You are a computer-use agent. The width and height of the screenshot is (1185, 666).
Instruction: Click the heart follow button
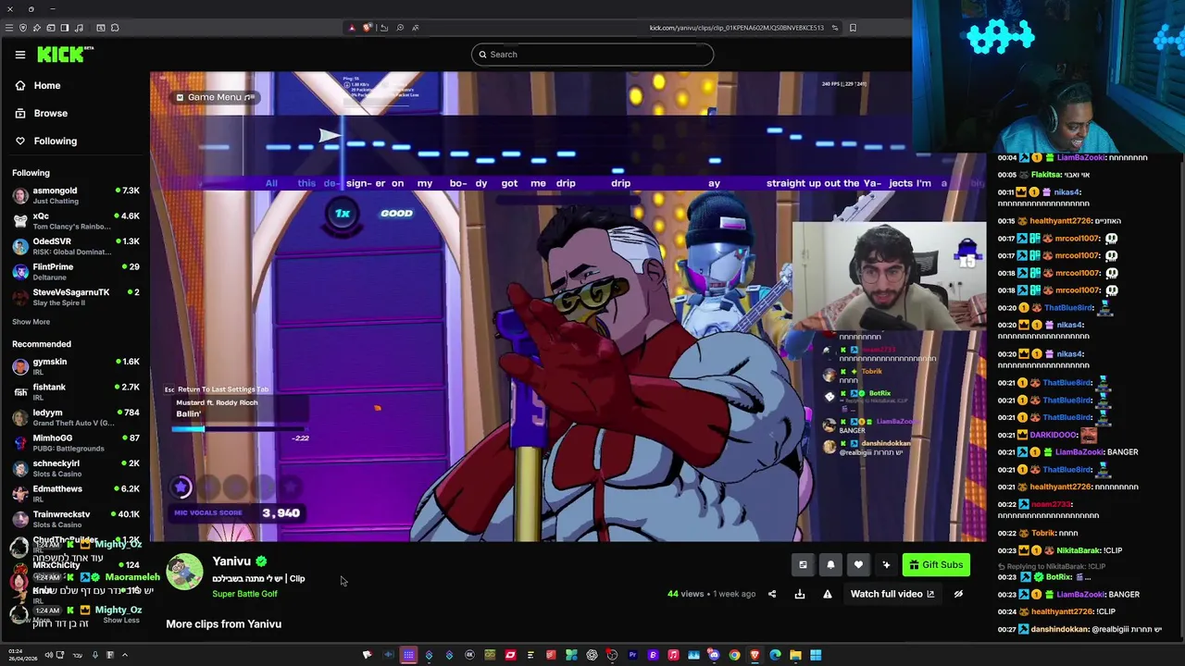(858, 565)
